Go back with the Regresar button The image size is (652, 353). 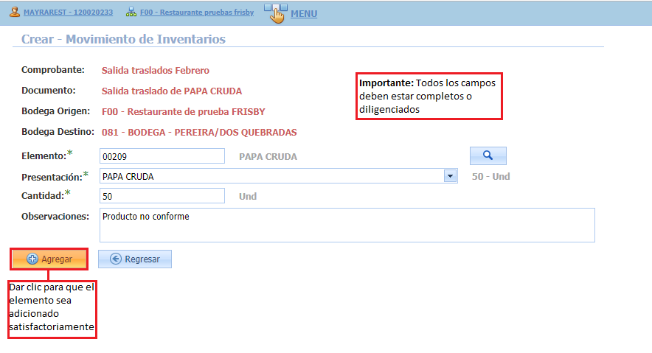click(135, 259)
